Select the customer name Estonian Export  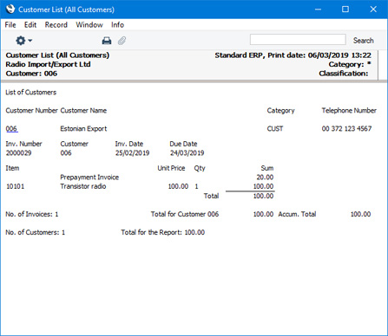click(83, 129)
